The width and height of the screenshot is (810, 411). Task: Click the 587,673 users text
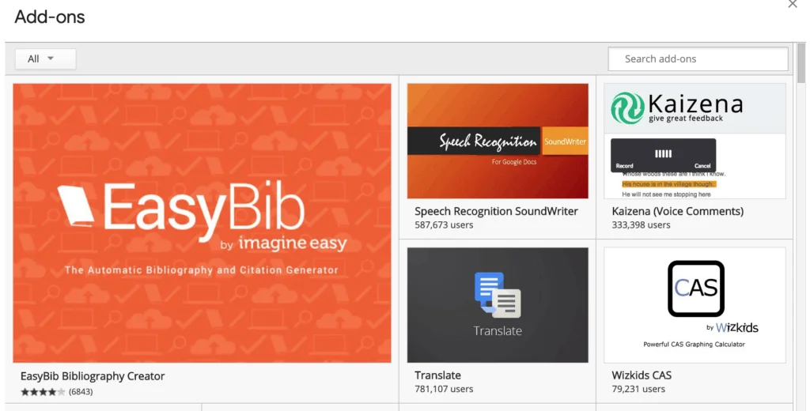(x=444, y=225)
